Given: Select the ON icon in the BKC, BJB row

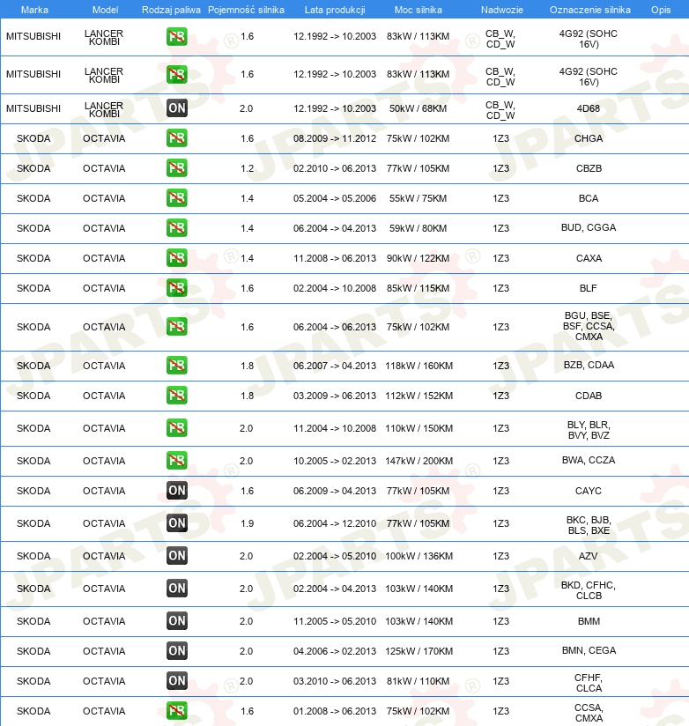Looking at the screenshot, I should pyautogui.click(x=177, y=523).
